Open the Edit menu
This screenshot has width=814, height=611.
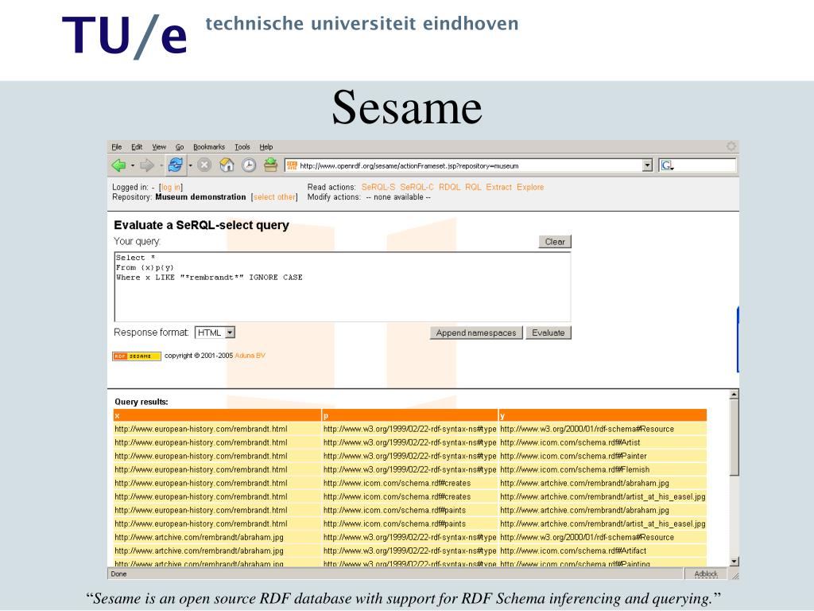(137, 147)
